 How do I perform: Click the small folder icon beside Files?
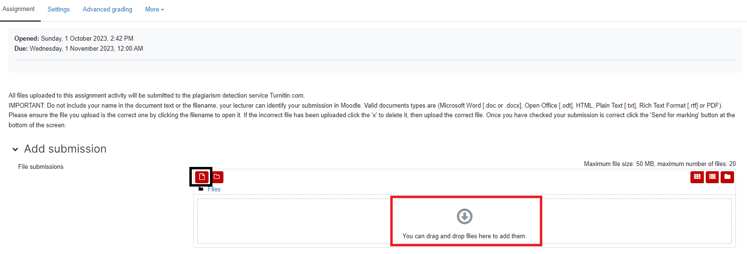click(201, 189)
